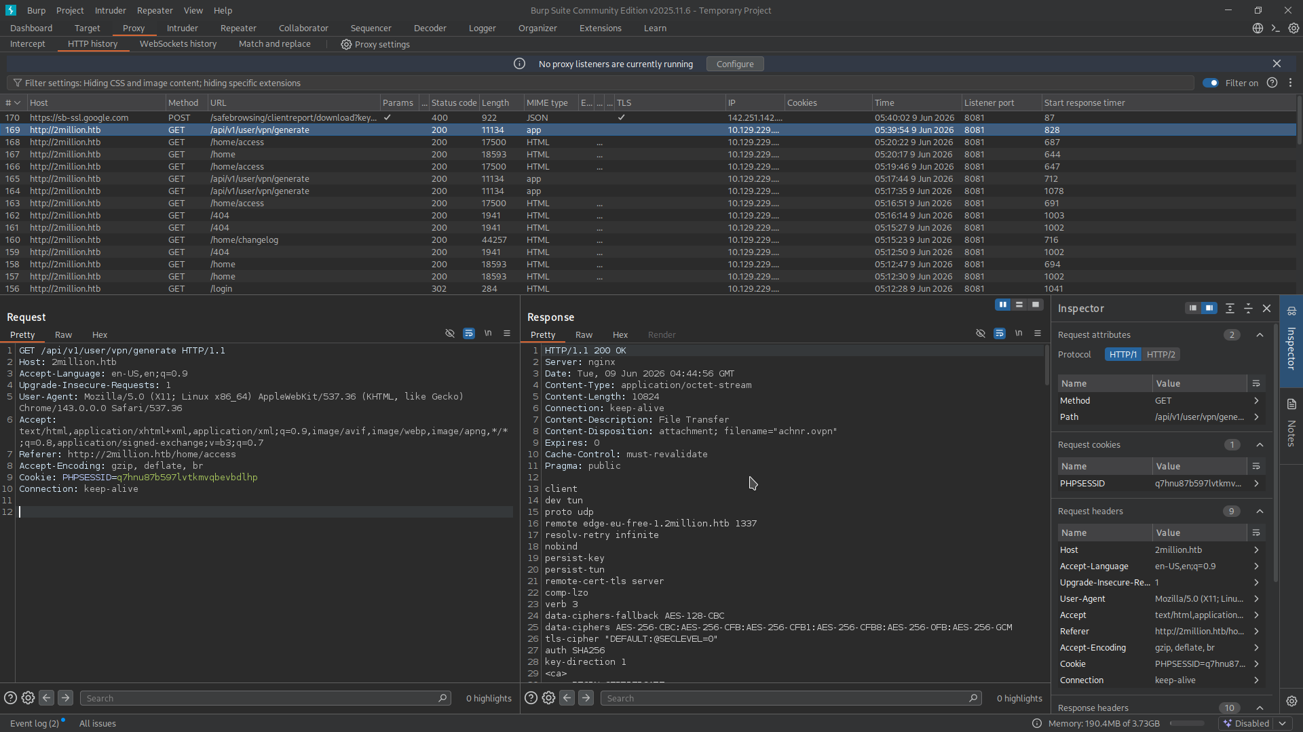Open Response pane search settings gear
This screenshot has width=1303, height=732.
click(x=548, y=698)
